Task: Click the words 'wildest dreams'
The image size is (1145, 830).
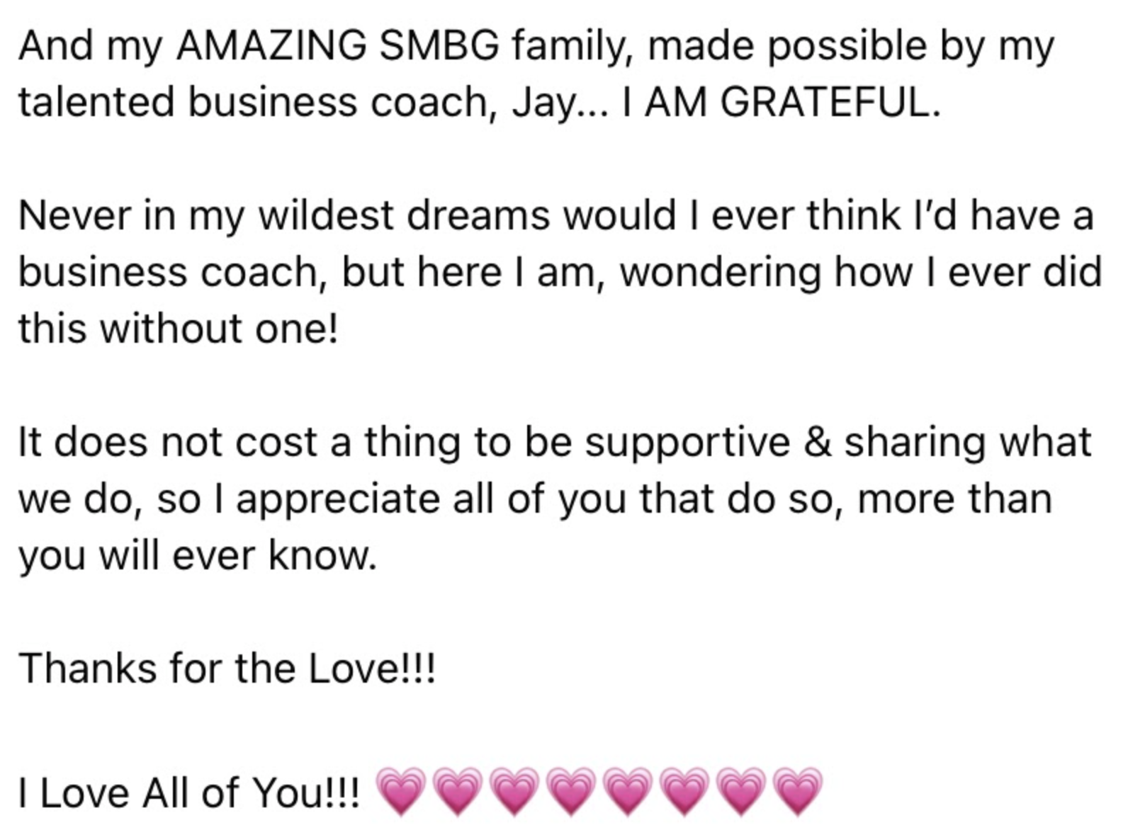Action: (x=404, y=215)
